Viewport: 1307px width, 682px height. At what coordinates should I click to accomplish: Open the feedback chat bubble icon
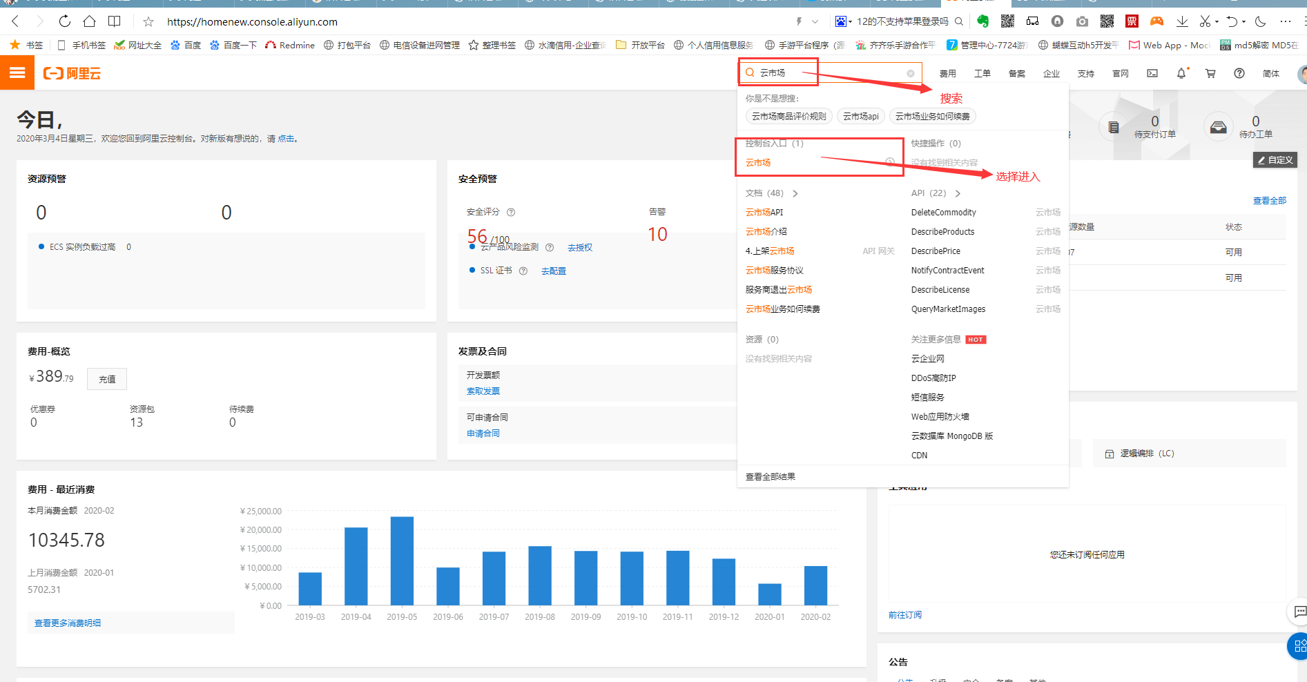tap(1300, 612)
